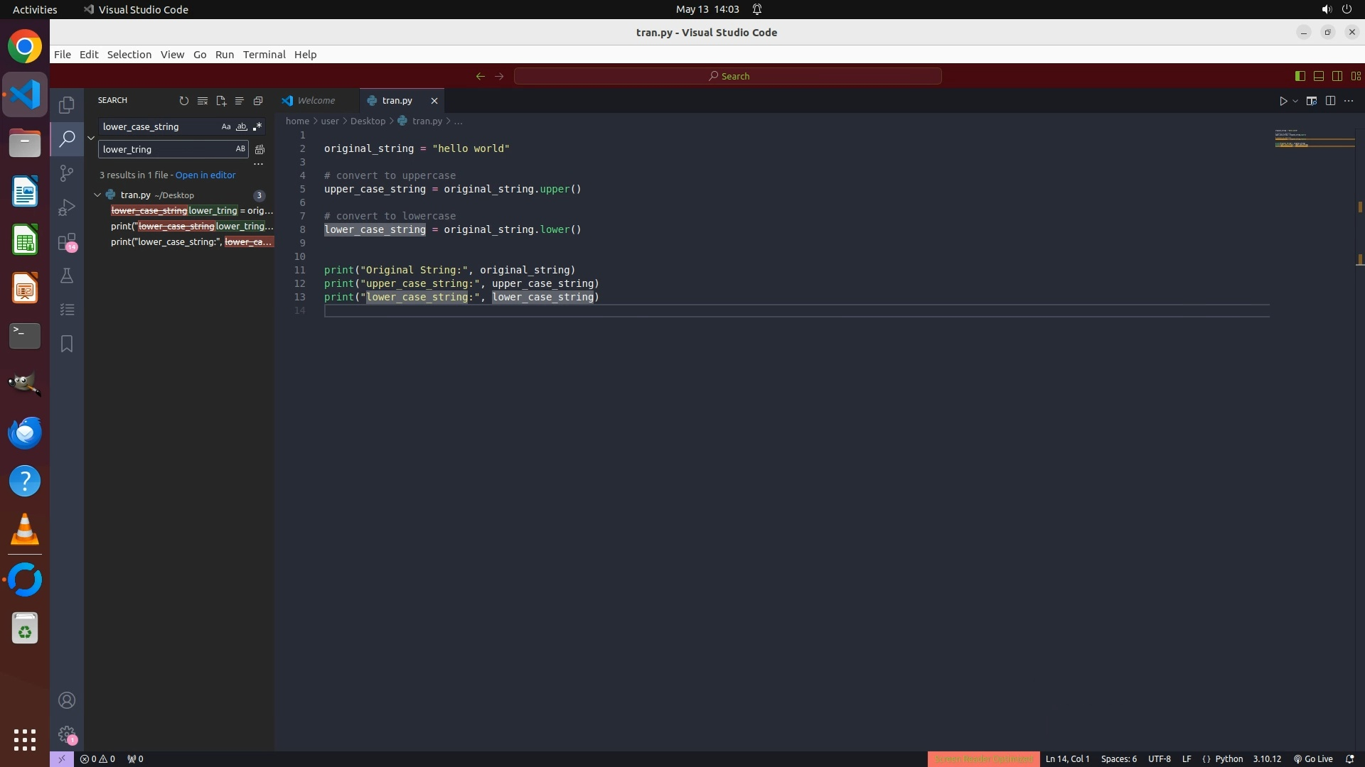Toggle Match Whole Word option
1365x767 pixels.
pyautogui.click(x=242, y=126)
